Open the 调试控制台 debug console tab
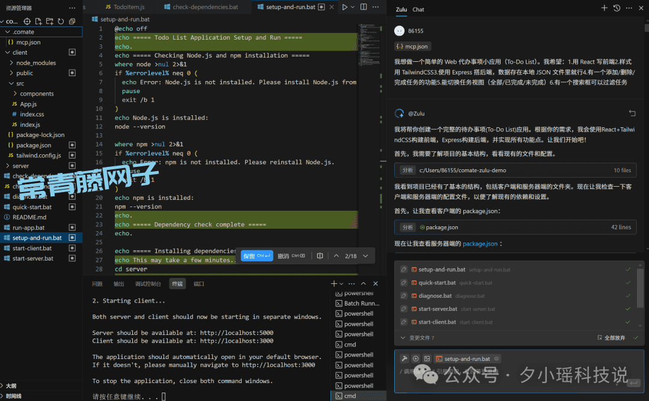Viewport: 649px width, 401px height. tap(148, 284)
